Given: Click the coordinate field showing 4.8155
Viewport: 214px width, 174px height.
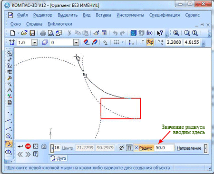Looking at the screenshot, I should [x=192, y=42].
